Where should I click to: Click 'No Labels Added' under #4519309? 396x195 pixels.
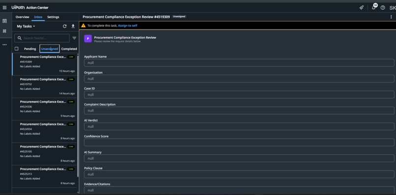point(30,66)
